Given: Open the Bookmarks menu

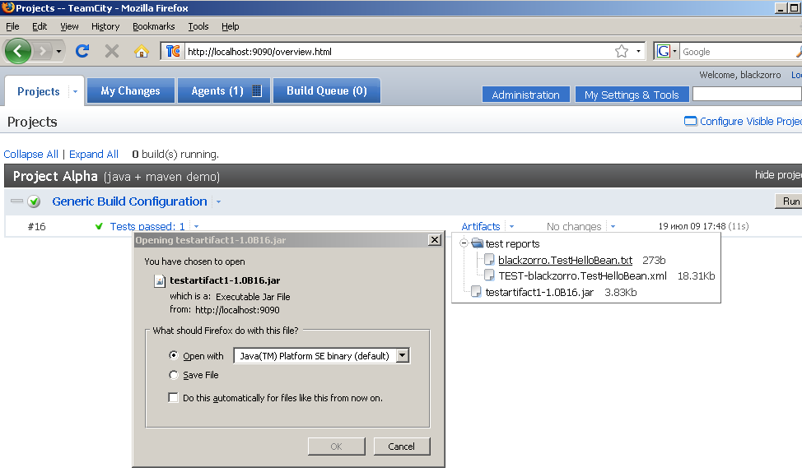Looking at the screenshot, I should tap(153, 26).
